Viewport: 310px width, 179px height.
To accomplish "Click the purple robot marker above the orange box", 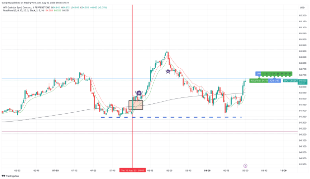I will (139, 92).
